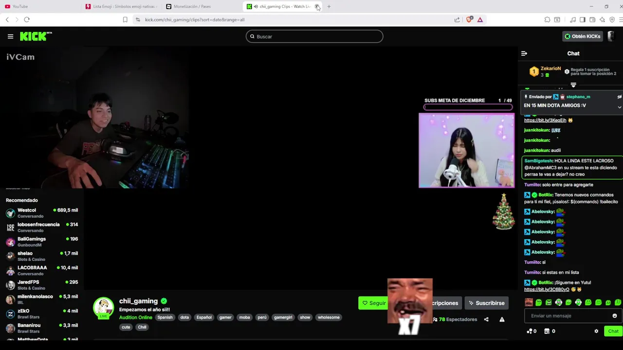Image resolution: width=623 pixels, height=350 pixels.
Task: Click the wholesome tag
Action: pos(329,317)
